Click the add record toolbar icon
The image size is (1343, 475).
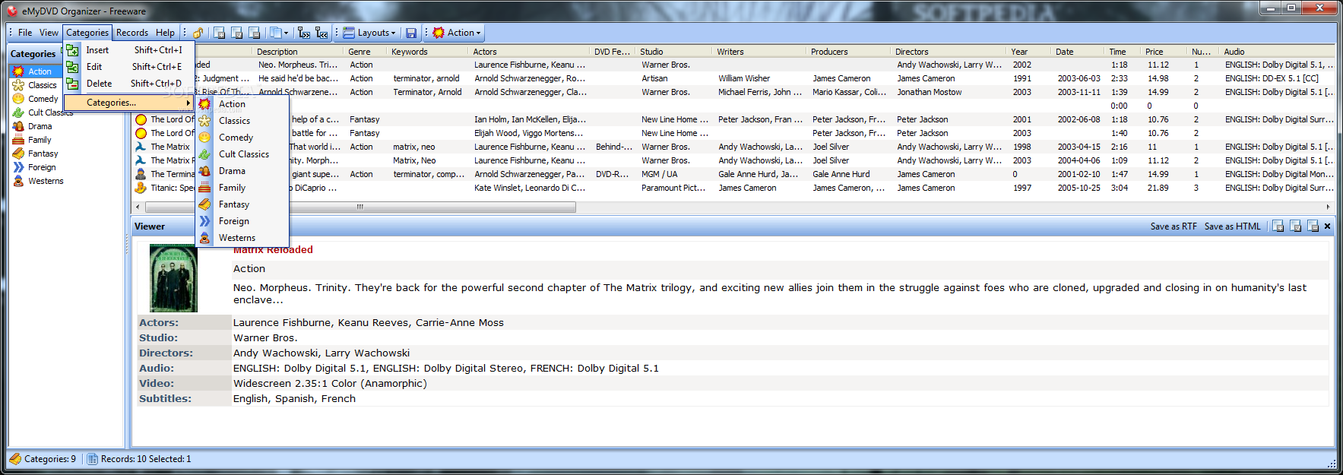[220, 33]
